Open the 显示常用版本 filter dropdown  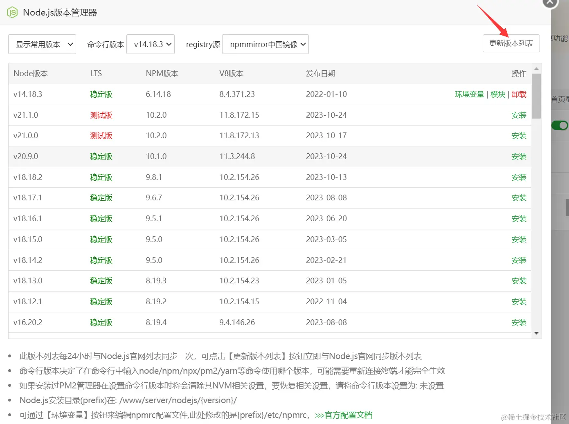pyautogui.click(x=42, y=44)
